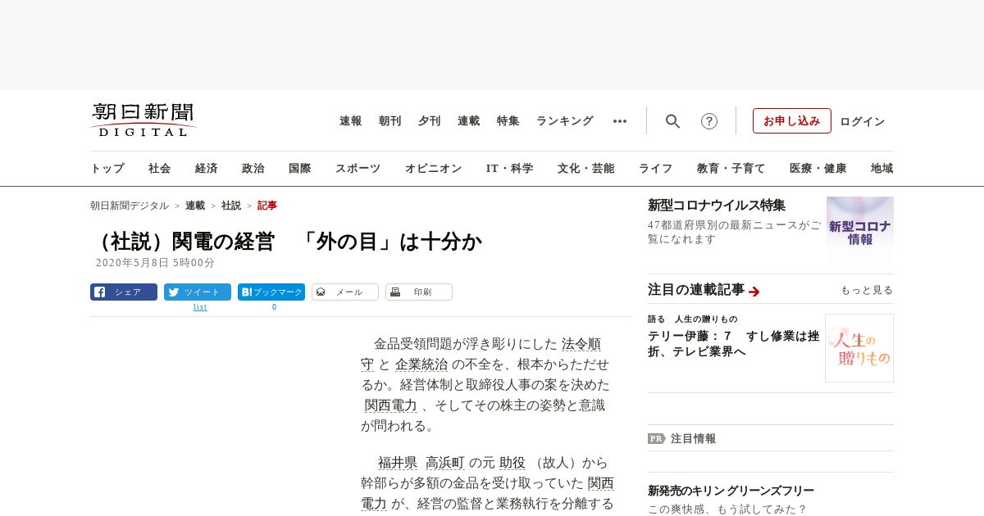984x516 pixels.
Task: Go to the 文化・芸能 section tab
Action: (x=586, y=169)
